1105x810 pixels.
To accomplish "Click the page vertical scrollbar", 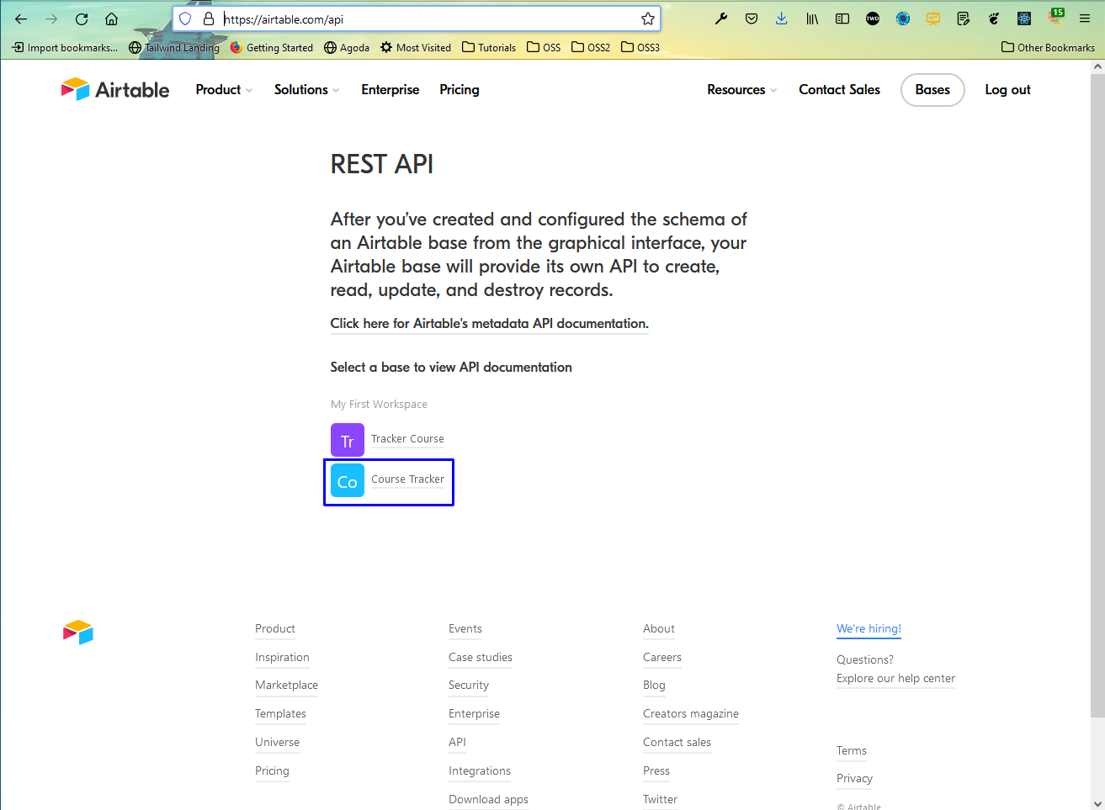I will (1097, 395).
